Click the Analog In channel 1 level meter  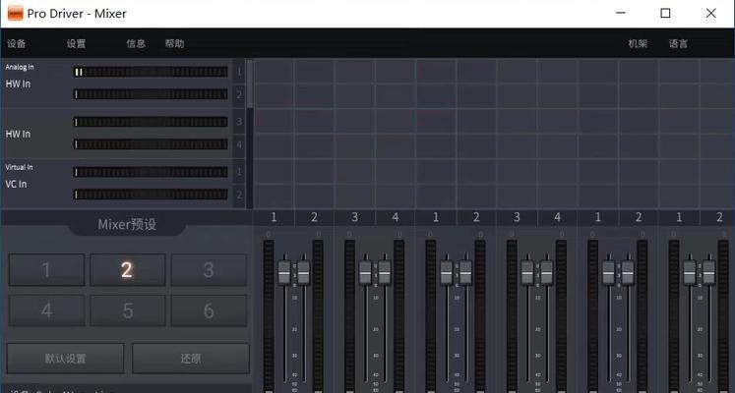point(151,72)
